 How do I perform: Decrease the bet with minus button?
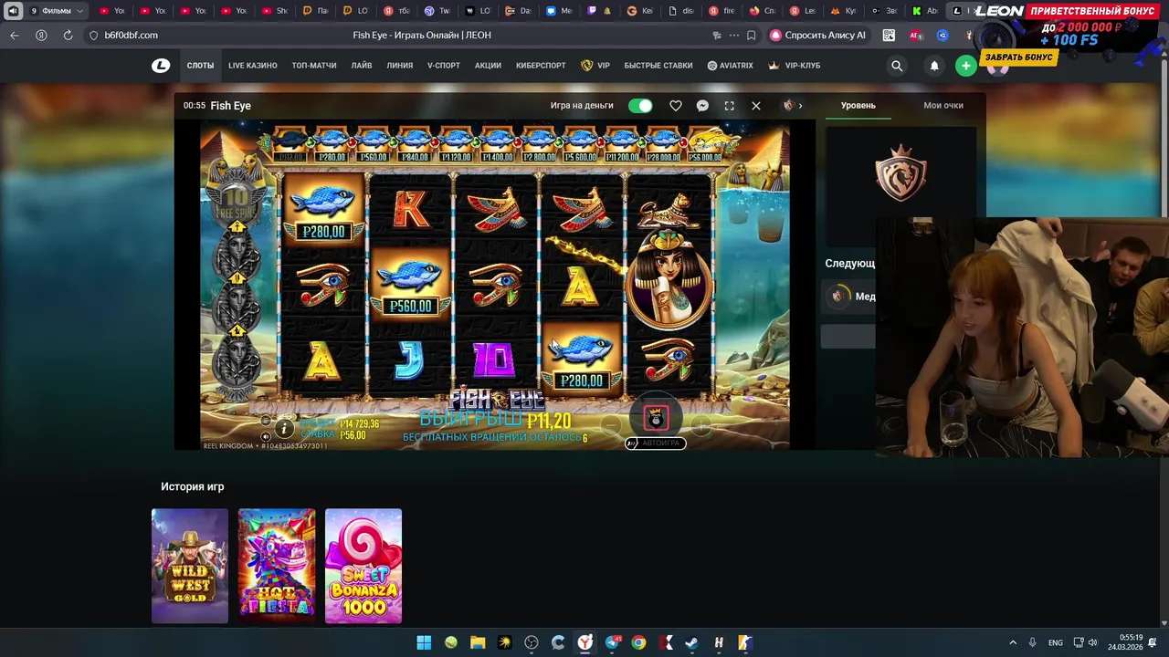coord(611,425)
